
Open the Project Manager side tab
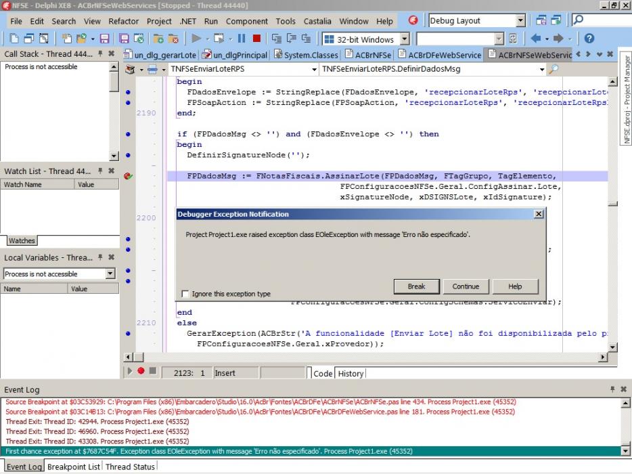(626, 99)
